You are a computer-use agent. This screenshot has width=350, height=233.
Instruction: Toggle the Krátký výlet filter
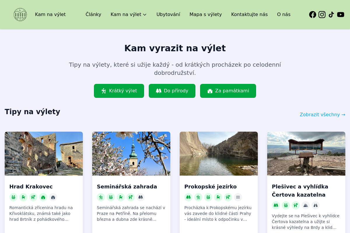tap(119, 91)
